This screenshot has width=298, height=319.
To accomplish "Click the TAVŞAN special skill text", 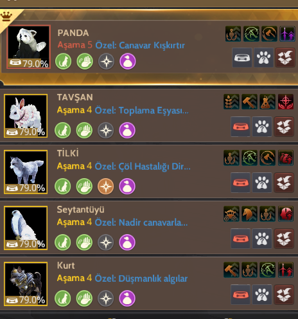I will 142,111.
